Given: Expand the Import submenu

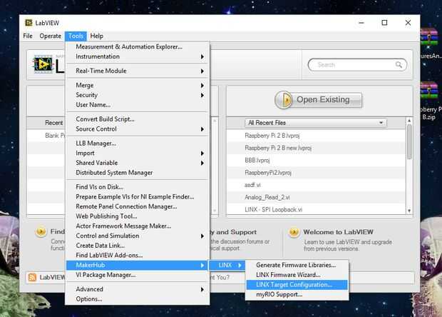Looking at the screenshot, I should pyautogui.click(x=138, y=153).
